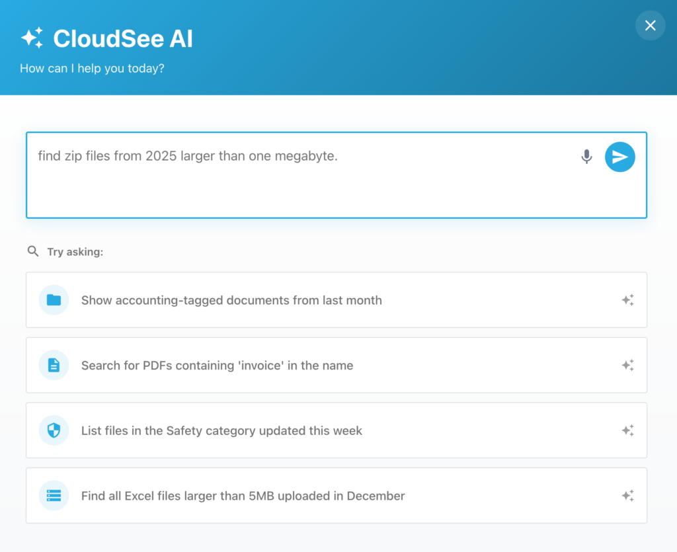
Task: Dismiss the CloudSee AI assistant panel
Action: point(650,25)
